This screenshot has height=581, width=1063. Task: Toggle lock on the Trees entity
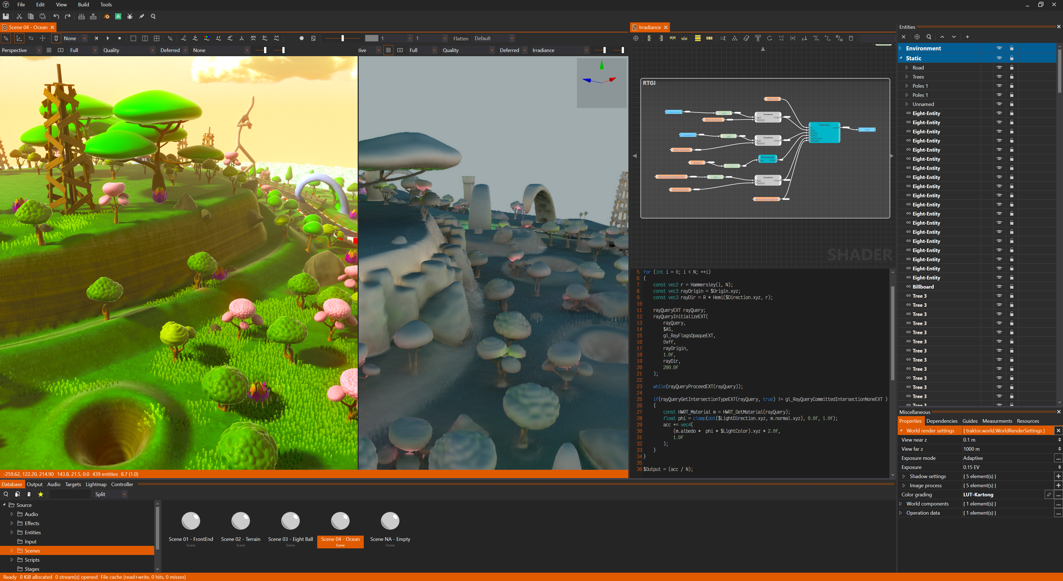(1012, 77)
